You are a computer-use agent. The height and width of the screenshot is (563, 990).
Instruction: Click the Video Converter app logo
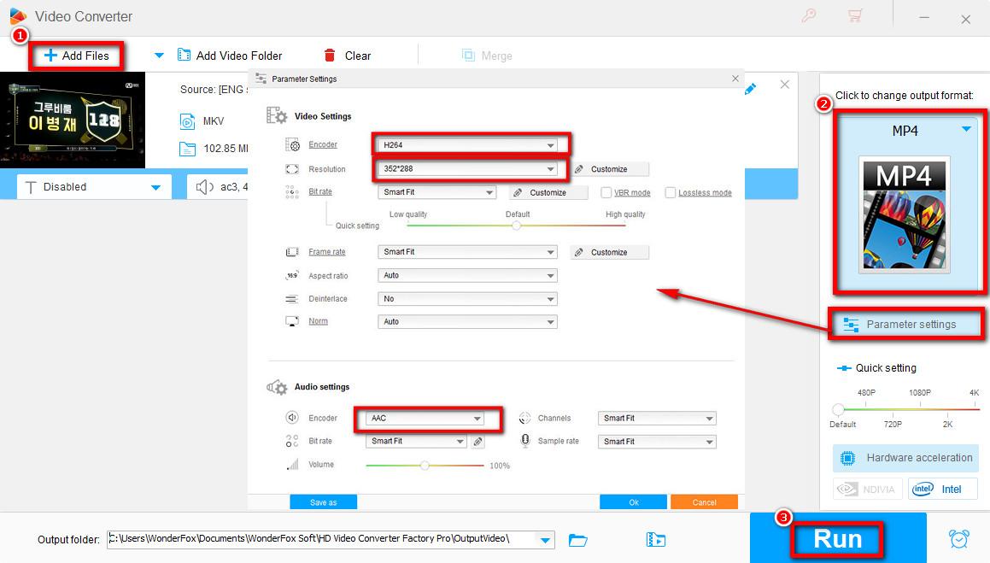click(x=18, y=15)
